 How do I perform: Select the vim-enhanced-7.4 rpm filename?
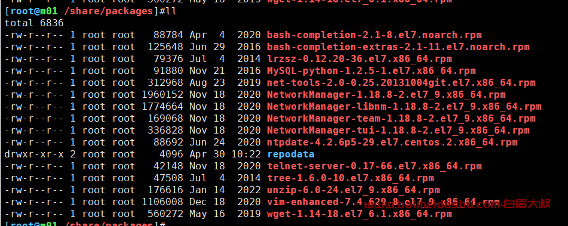pos(383,203)
